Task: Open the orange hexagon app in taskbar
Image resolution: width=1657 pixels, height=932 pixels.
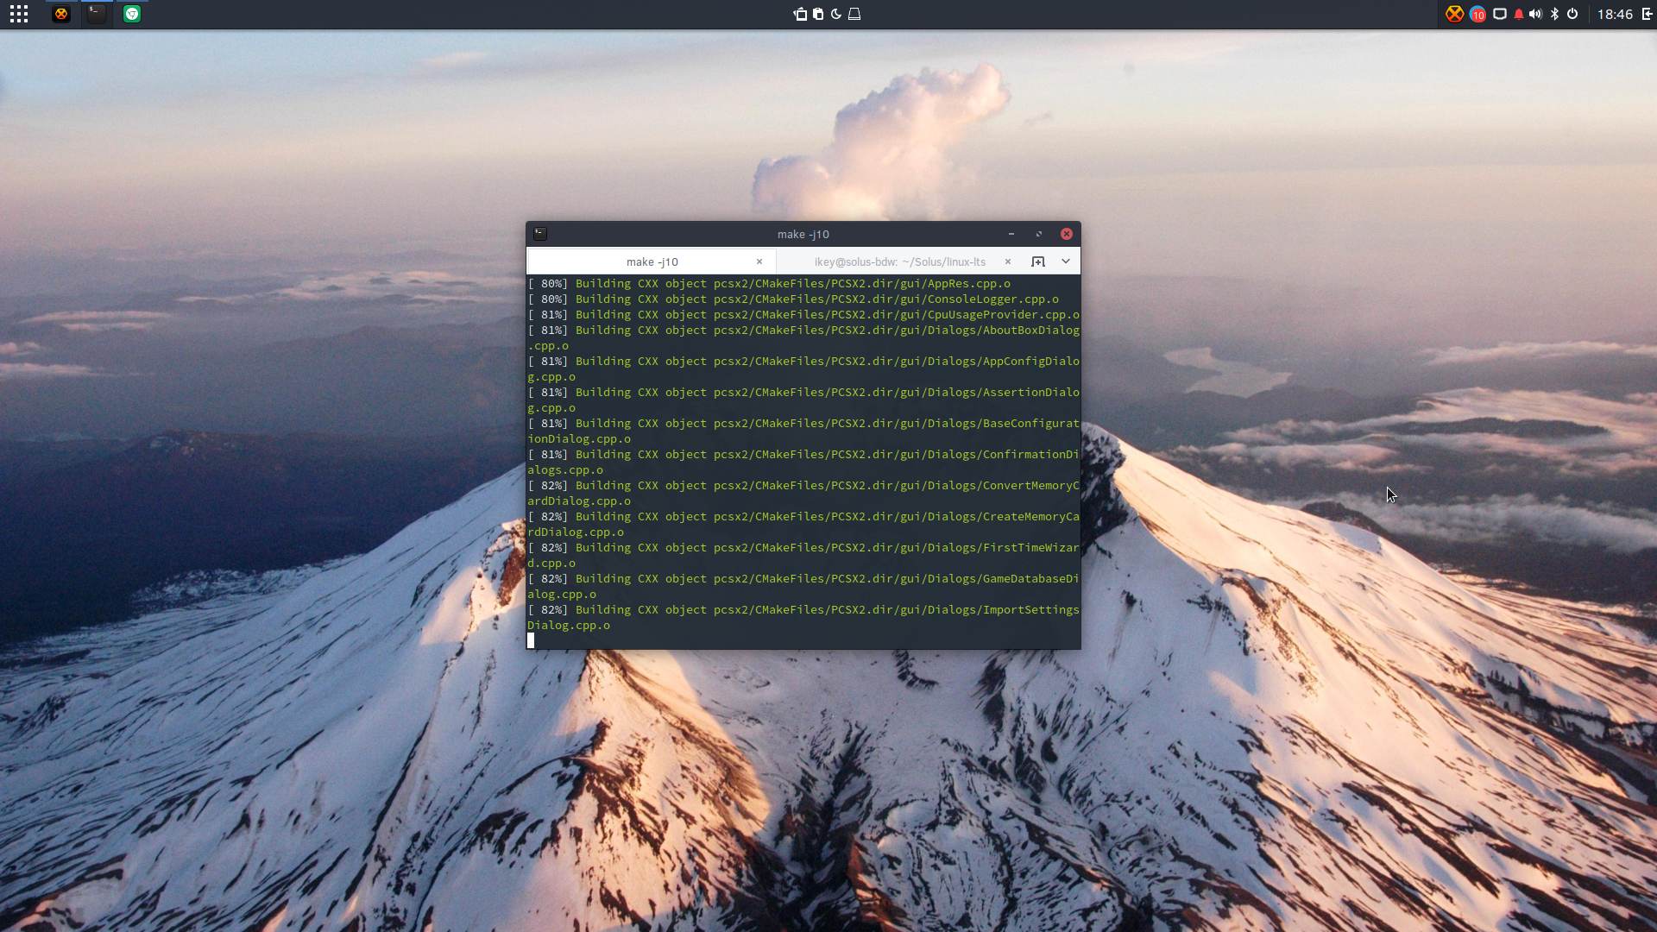Action: pyautogui.click(x=60, y=14)
